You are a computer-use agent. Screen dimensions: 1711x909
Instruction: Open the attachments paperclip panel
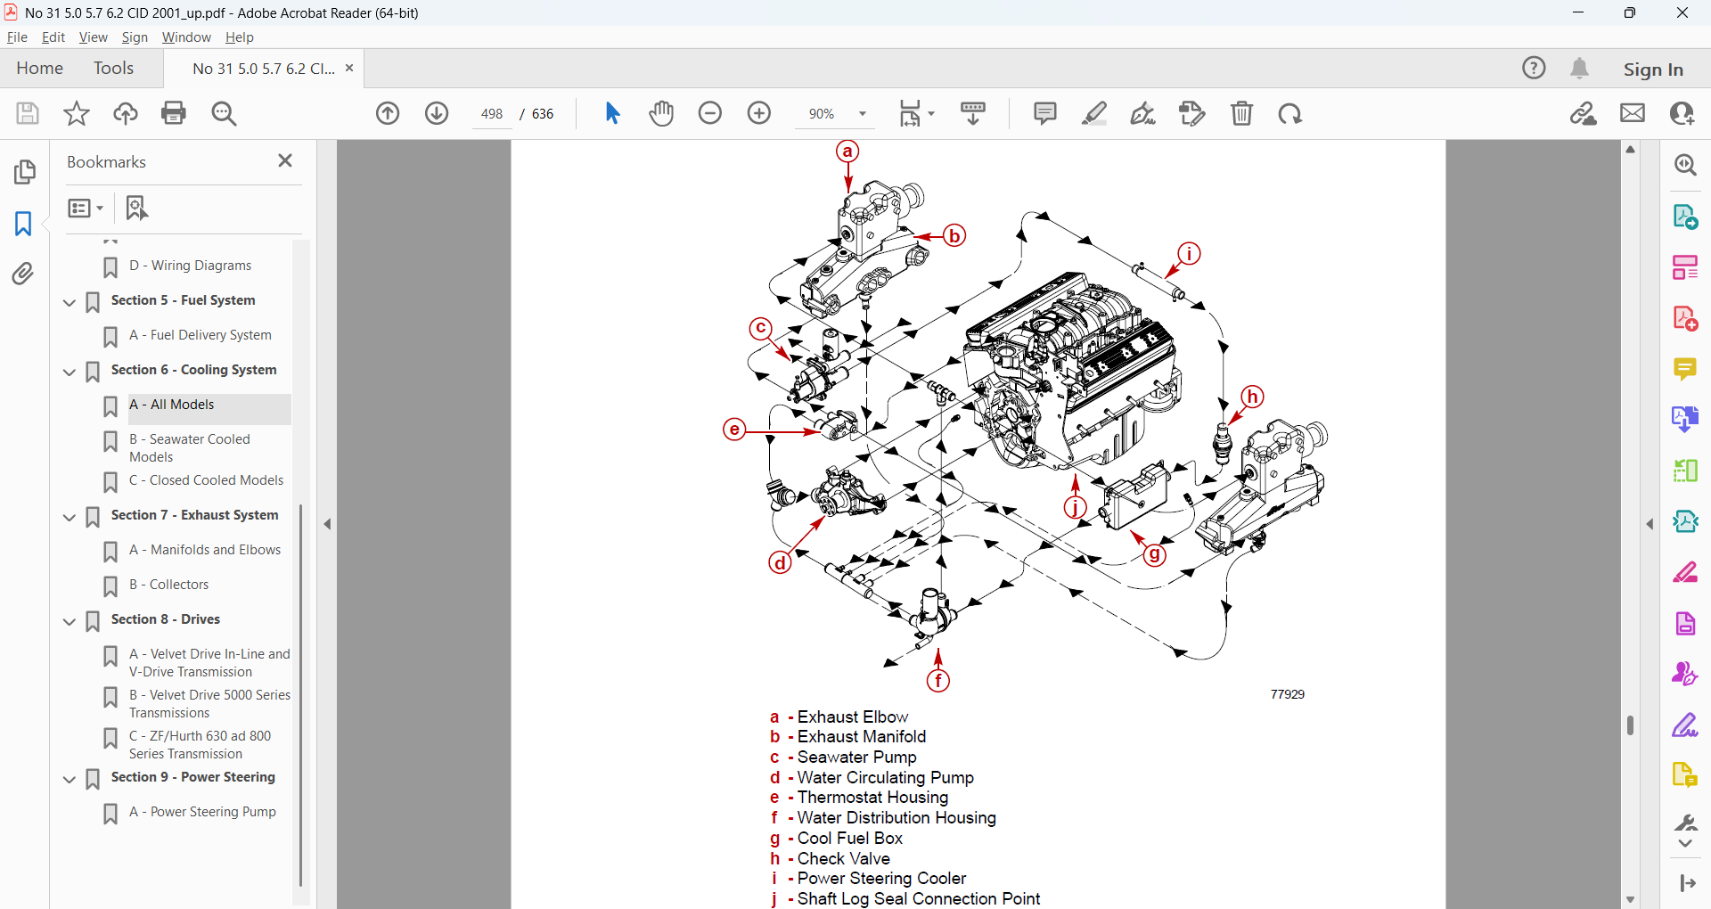click(23, 274)
